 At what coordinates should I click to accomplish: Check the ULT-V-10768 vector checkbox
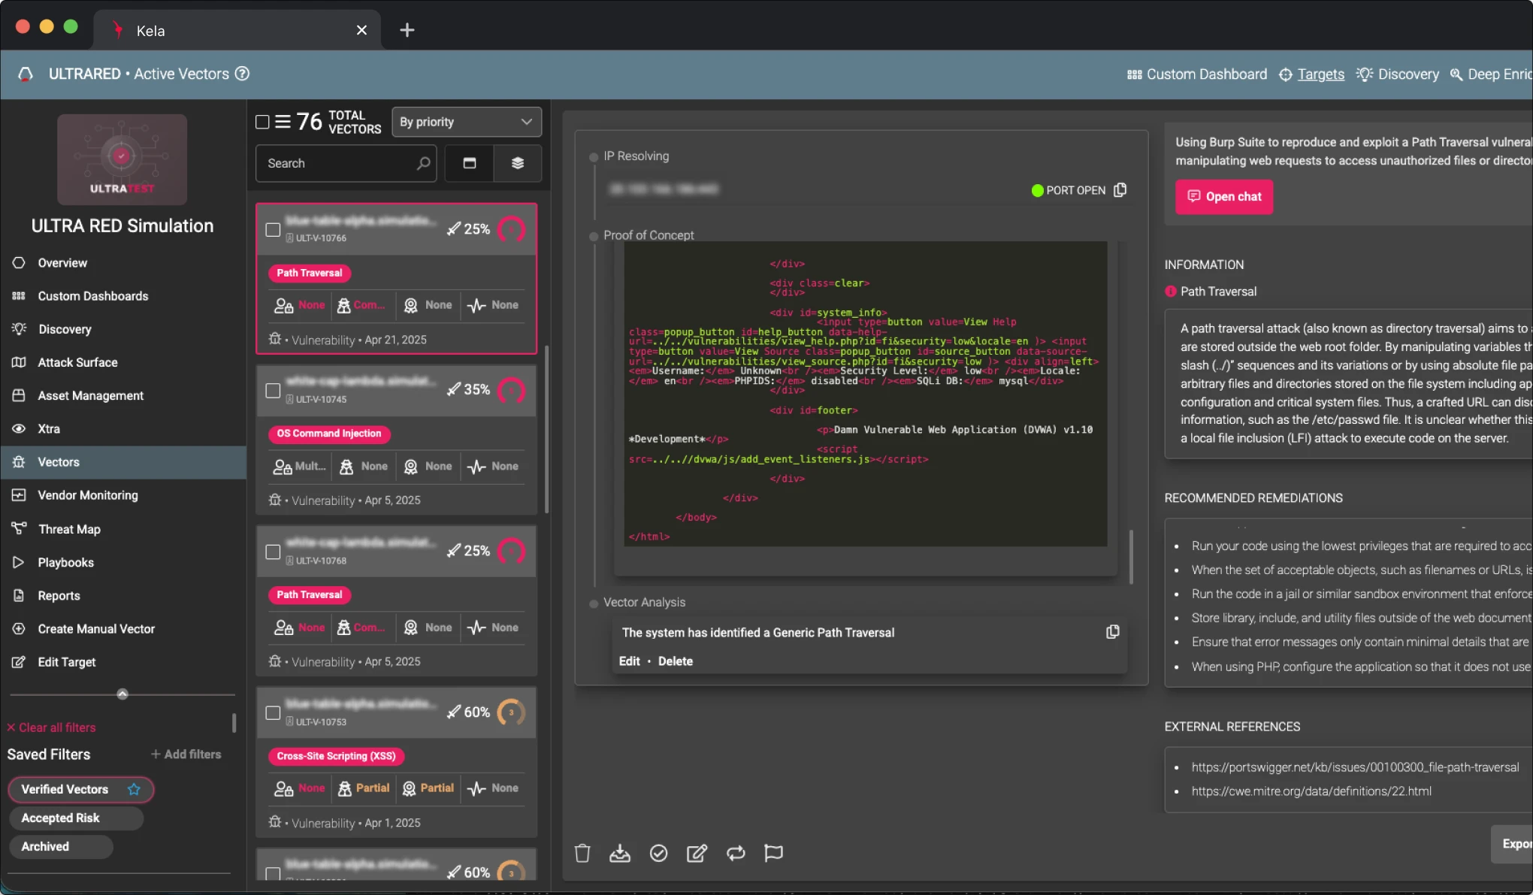tap(273, 552)
